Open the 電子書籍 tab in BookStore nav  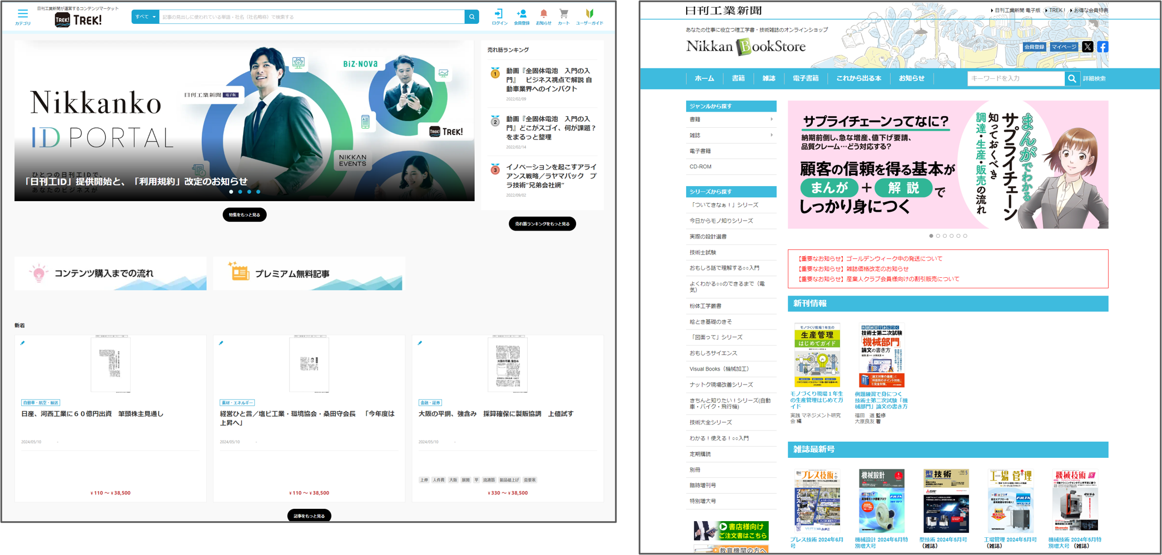pos(805,78)
